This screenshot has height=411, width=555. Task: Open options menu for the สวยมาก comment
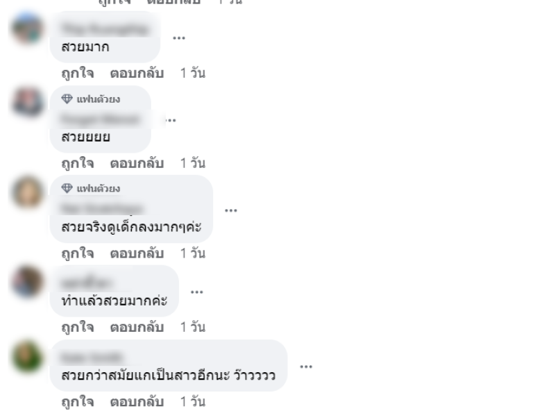tap(179, 38)
